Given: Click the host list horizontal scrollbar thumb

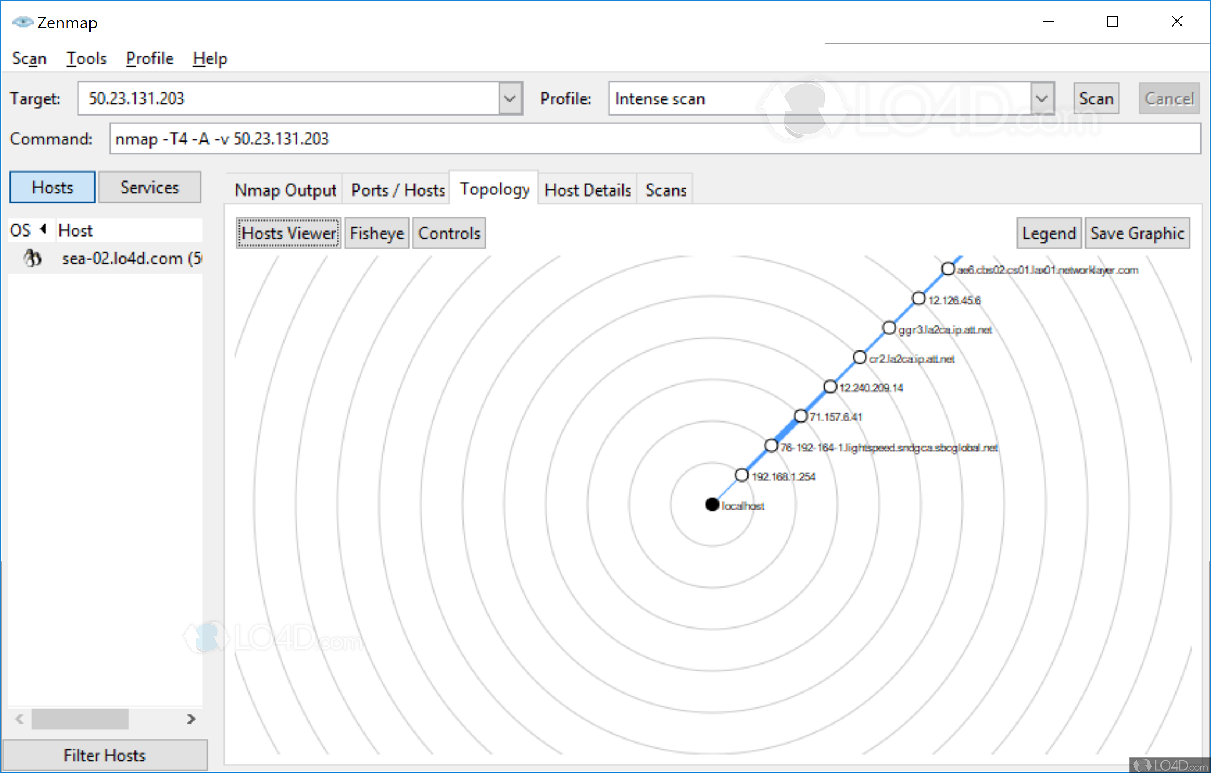Looking at the screenshot, I should coord(80,719).
